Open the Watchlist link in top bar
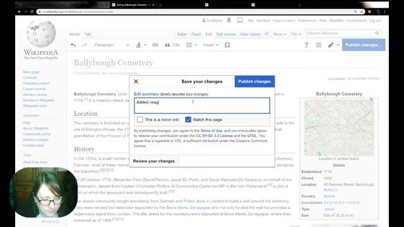This screenshot has width=404, height=227. pos(336,21)
